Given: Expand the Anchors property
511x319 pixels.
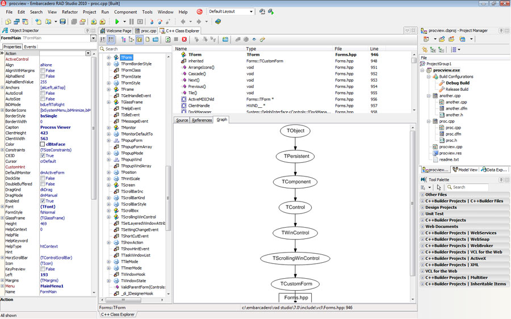Looking at the screenshot, I should (2, 87).
